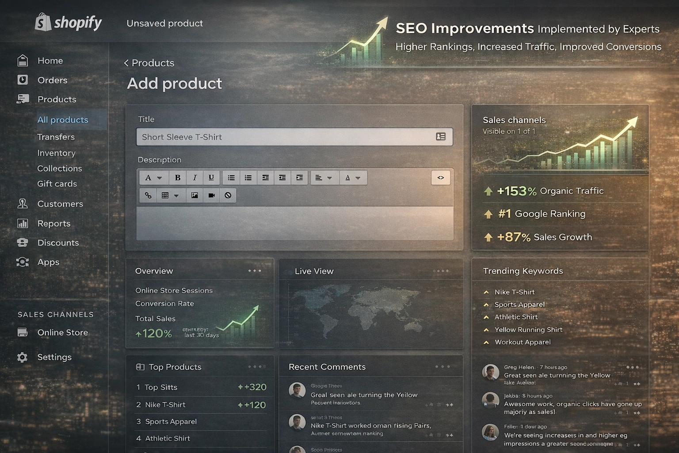Open the Overview panel options menu
The height and width of the screenshot is (453, 679).
pyautogui.click(x=255, y=271)
